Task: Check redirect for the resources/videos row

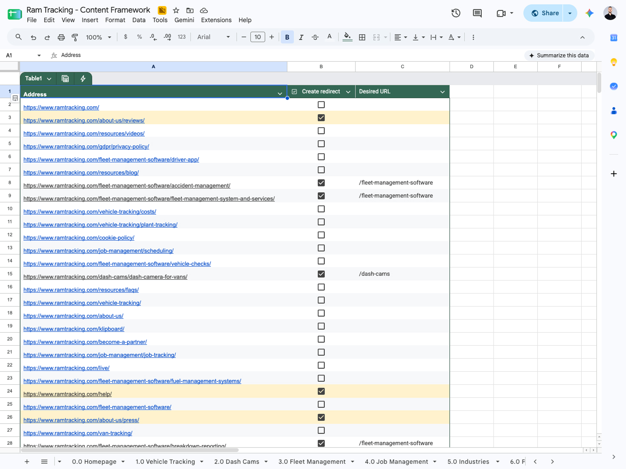Action: 321,131
